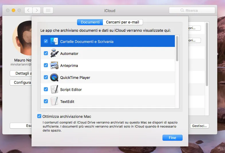This screenshot has height=153, width=225.
Task: Disable the Script Editor checkbox
Action: (x=46, y=89)
